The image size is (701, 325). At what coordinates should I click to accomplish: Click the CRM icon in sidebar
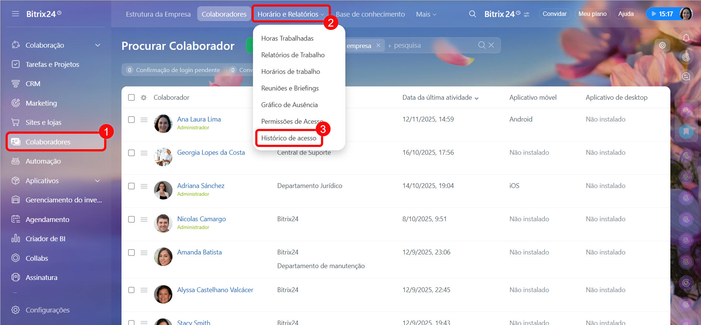[x=16, y=84]
